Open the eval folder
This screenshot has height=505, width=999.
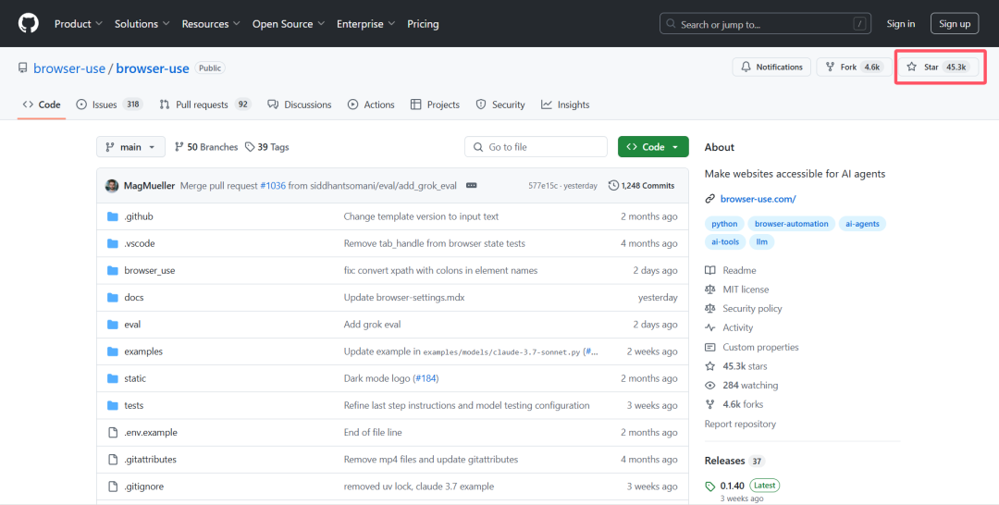[132, 324]
